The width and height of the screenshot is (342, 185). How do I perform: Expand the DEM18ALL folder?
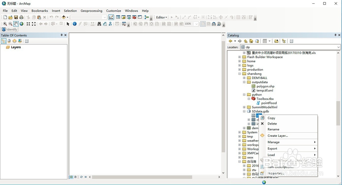pyautogui.click(x=244, y=78)
